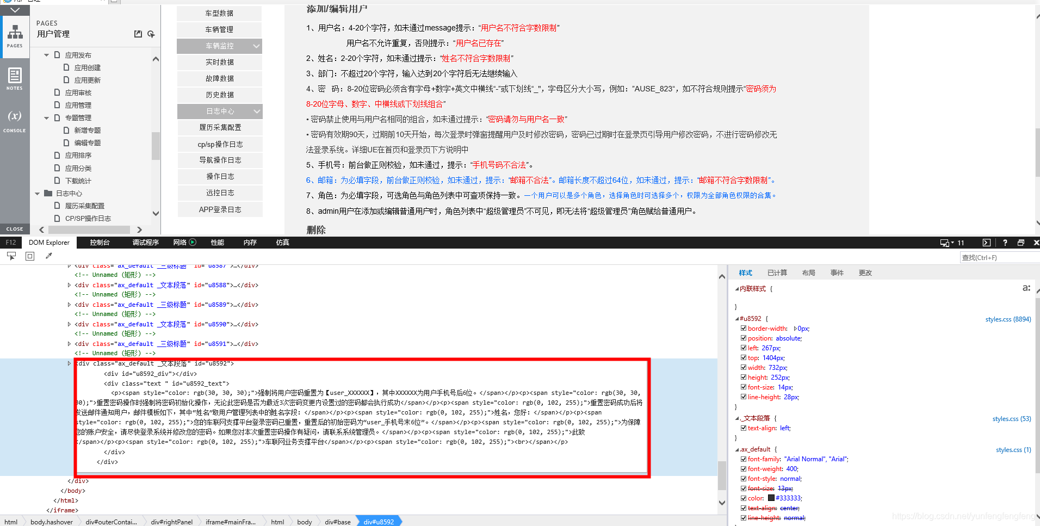Click page icon next to 应用审核
The image size is (1040, 526).
57,92
